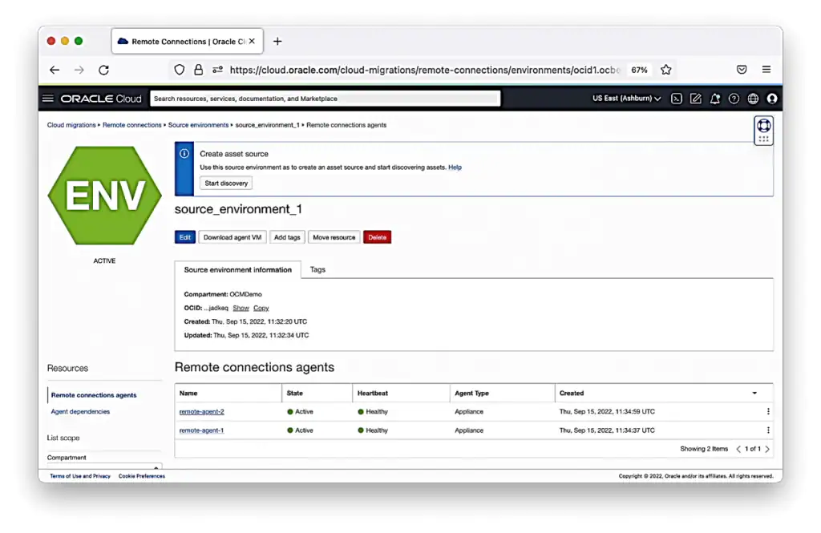Click the Move resource button

click(x=334, y=237)
